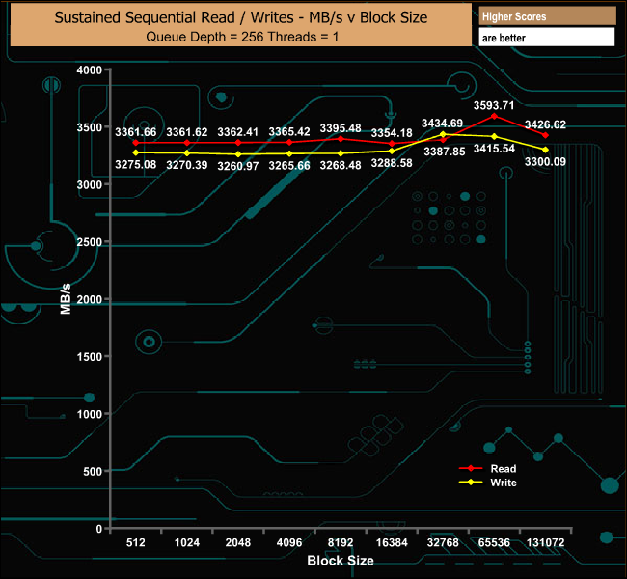Click the 3288.58 write value label

click(392, 164)
